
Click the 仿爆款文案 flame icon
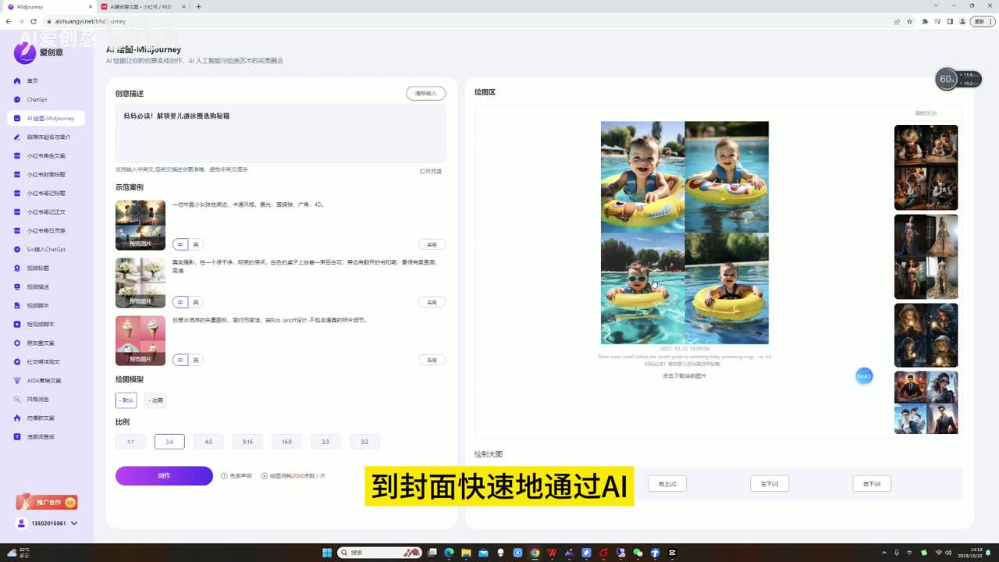point(17,418)
